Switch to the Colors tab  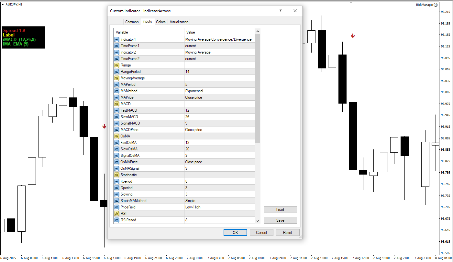point(161,22)
